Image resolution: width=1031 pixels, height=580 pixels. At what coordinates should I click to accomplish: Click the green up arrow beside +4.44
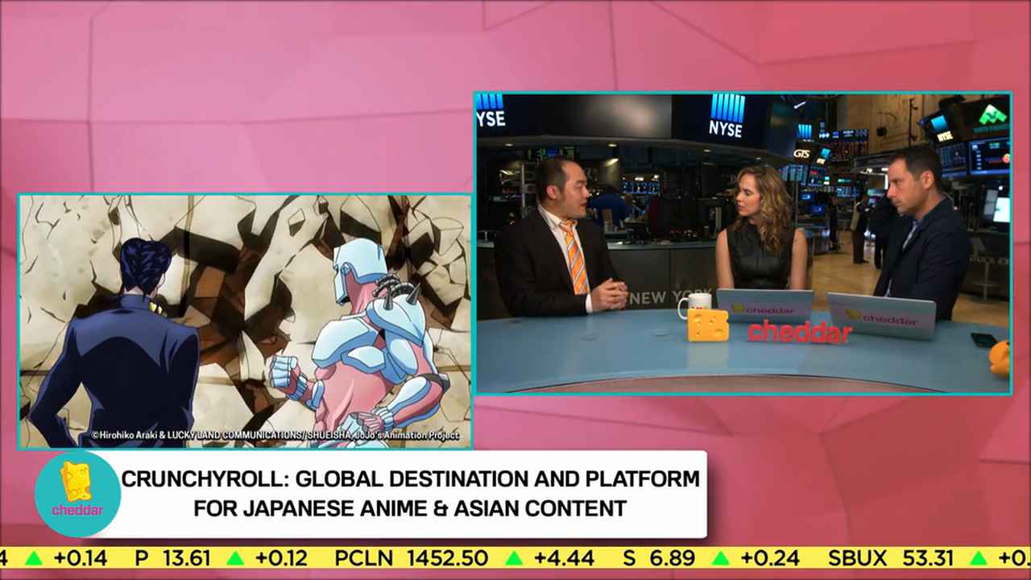[x=514, y=558]
